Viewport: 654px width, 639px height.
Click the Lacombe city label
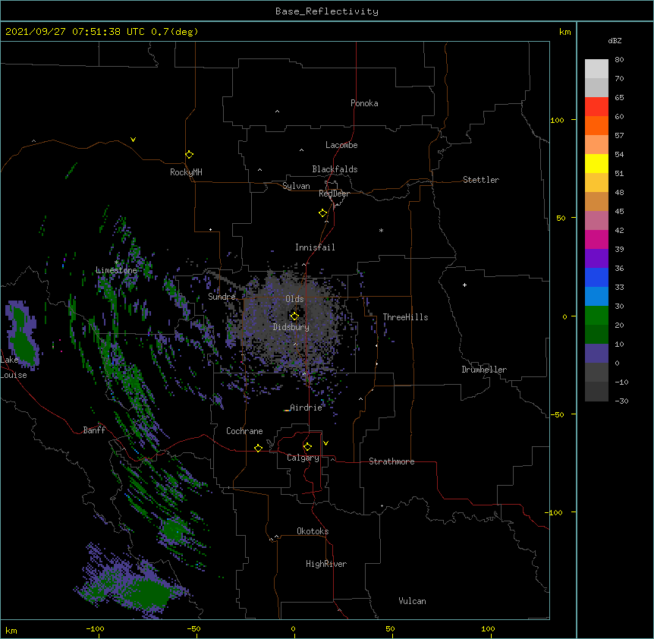(x=341, y=145)
